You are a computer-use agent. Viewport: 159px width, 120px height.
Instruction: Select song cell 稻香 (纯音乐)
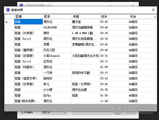coord(28,67)
